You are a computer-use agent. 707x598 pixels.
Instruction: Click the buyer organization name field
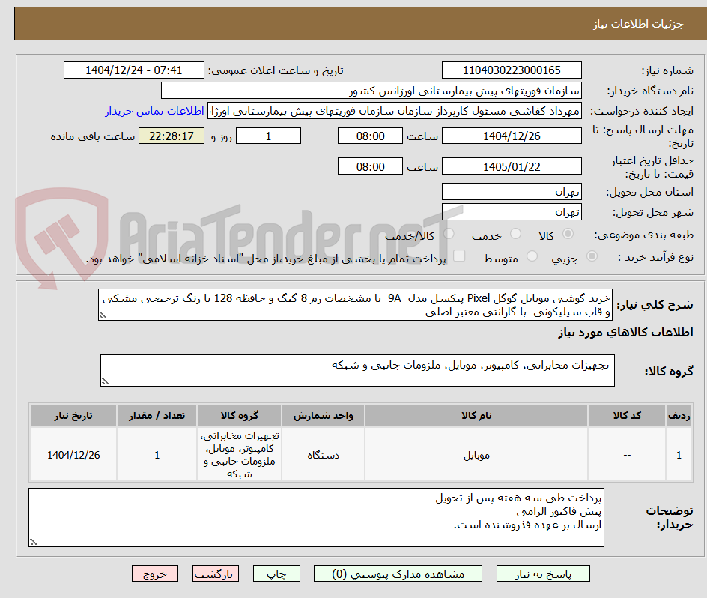point(371,91)
